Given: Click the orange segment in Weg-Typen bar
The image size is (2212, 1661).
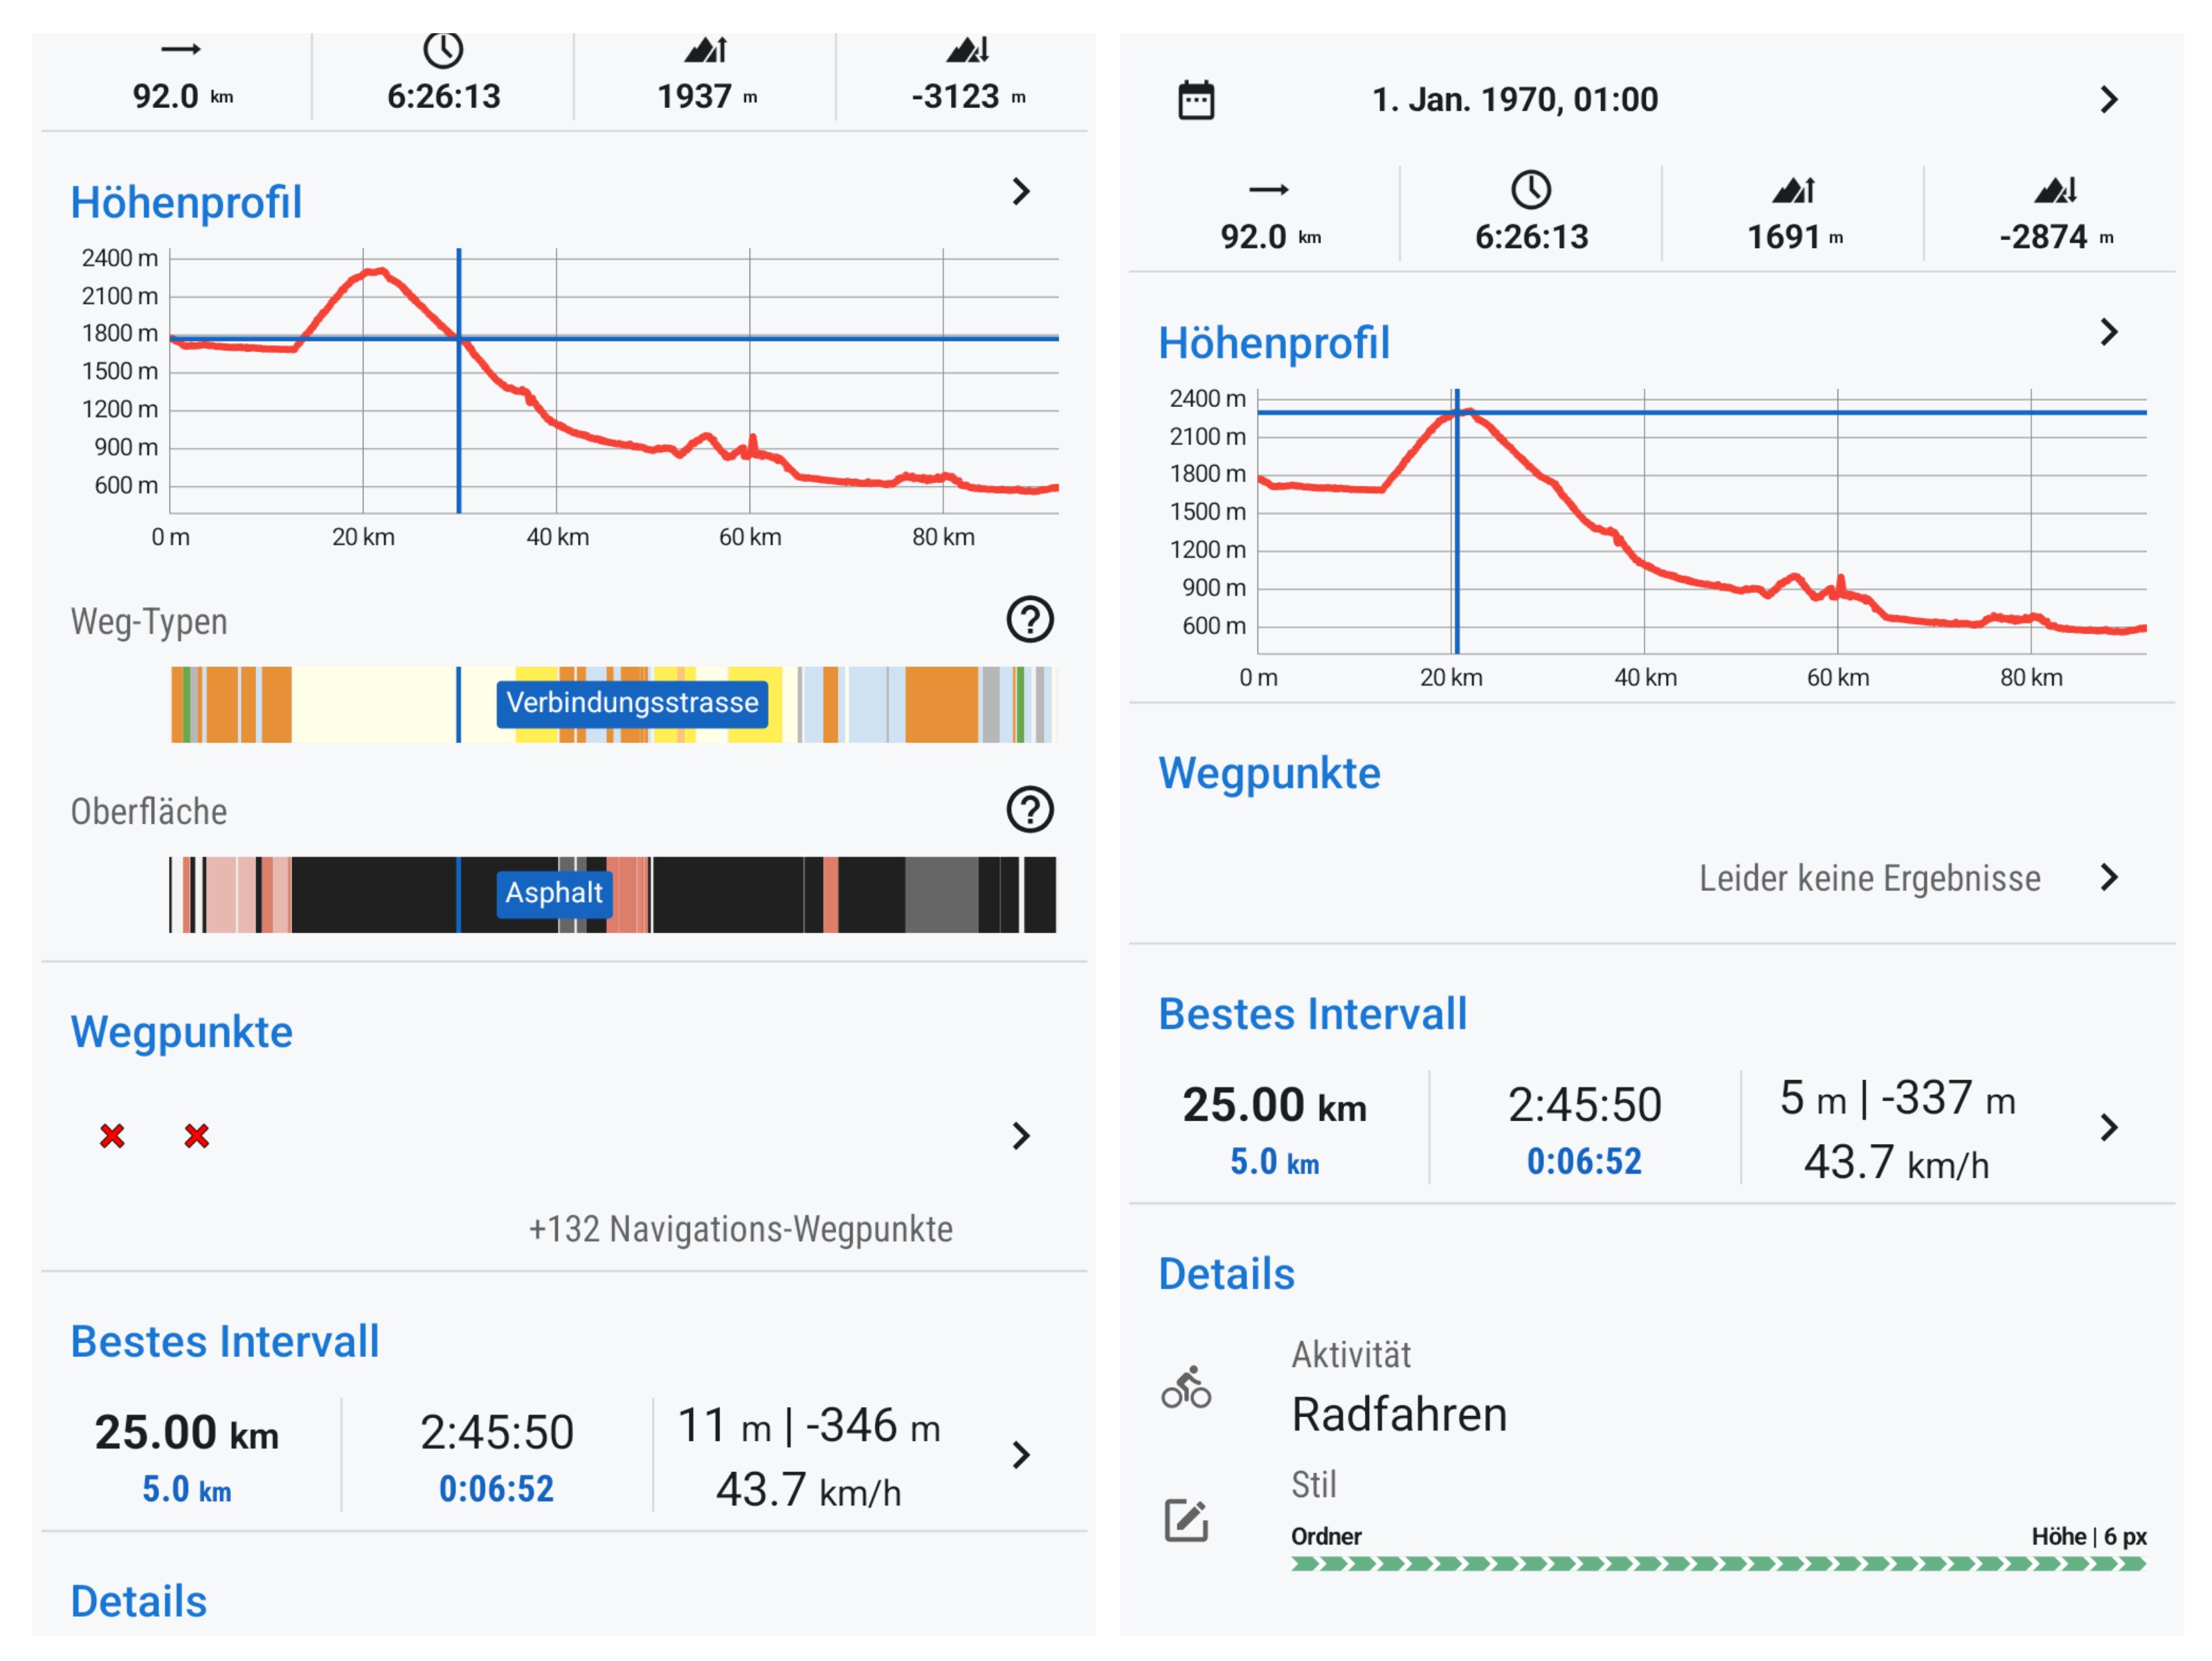Looking at the screenshot, I should point(940,705).
